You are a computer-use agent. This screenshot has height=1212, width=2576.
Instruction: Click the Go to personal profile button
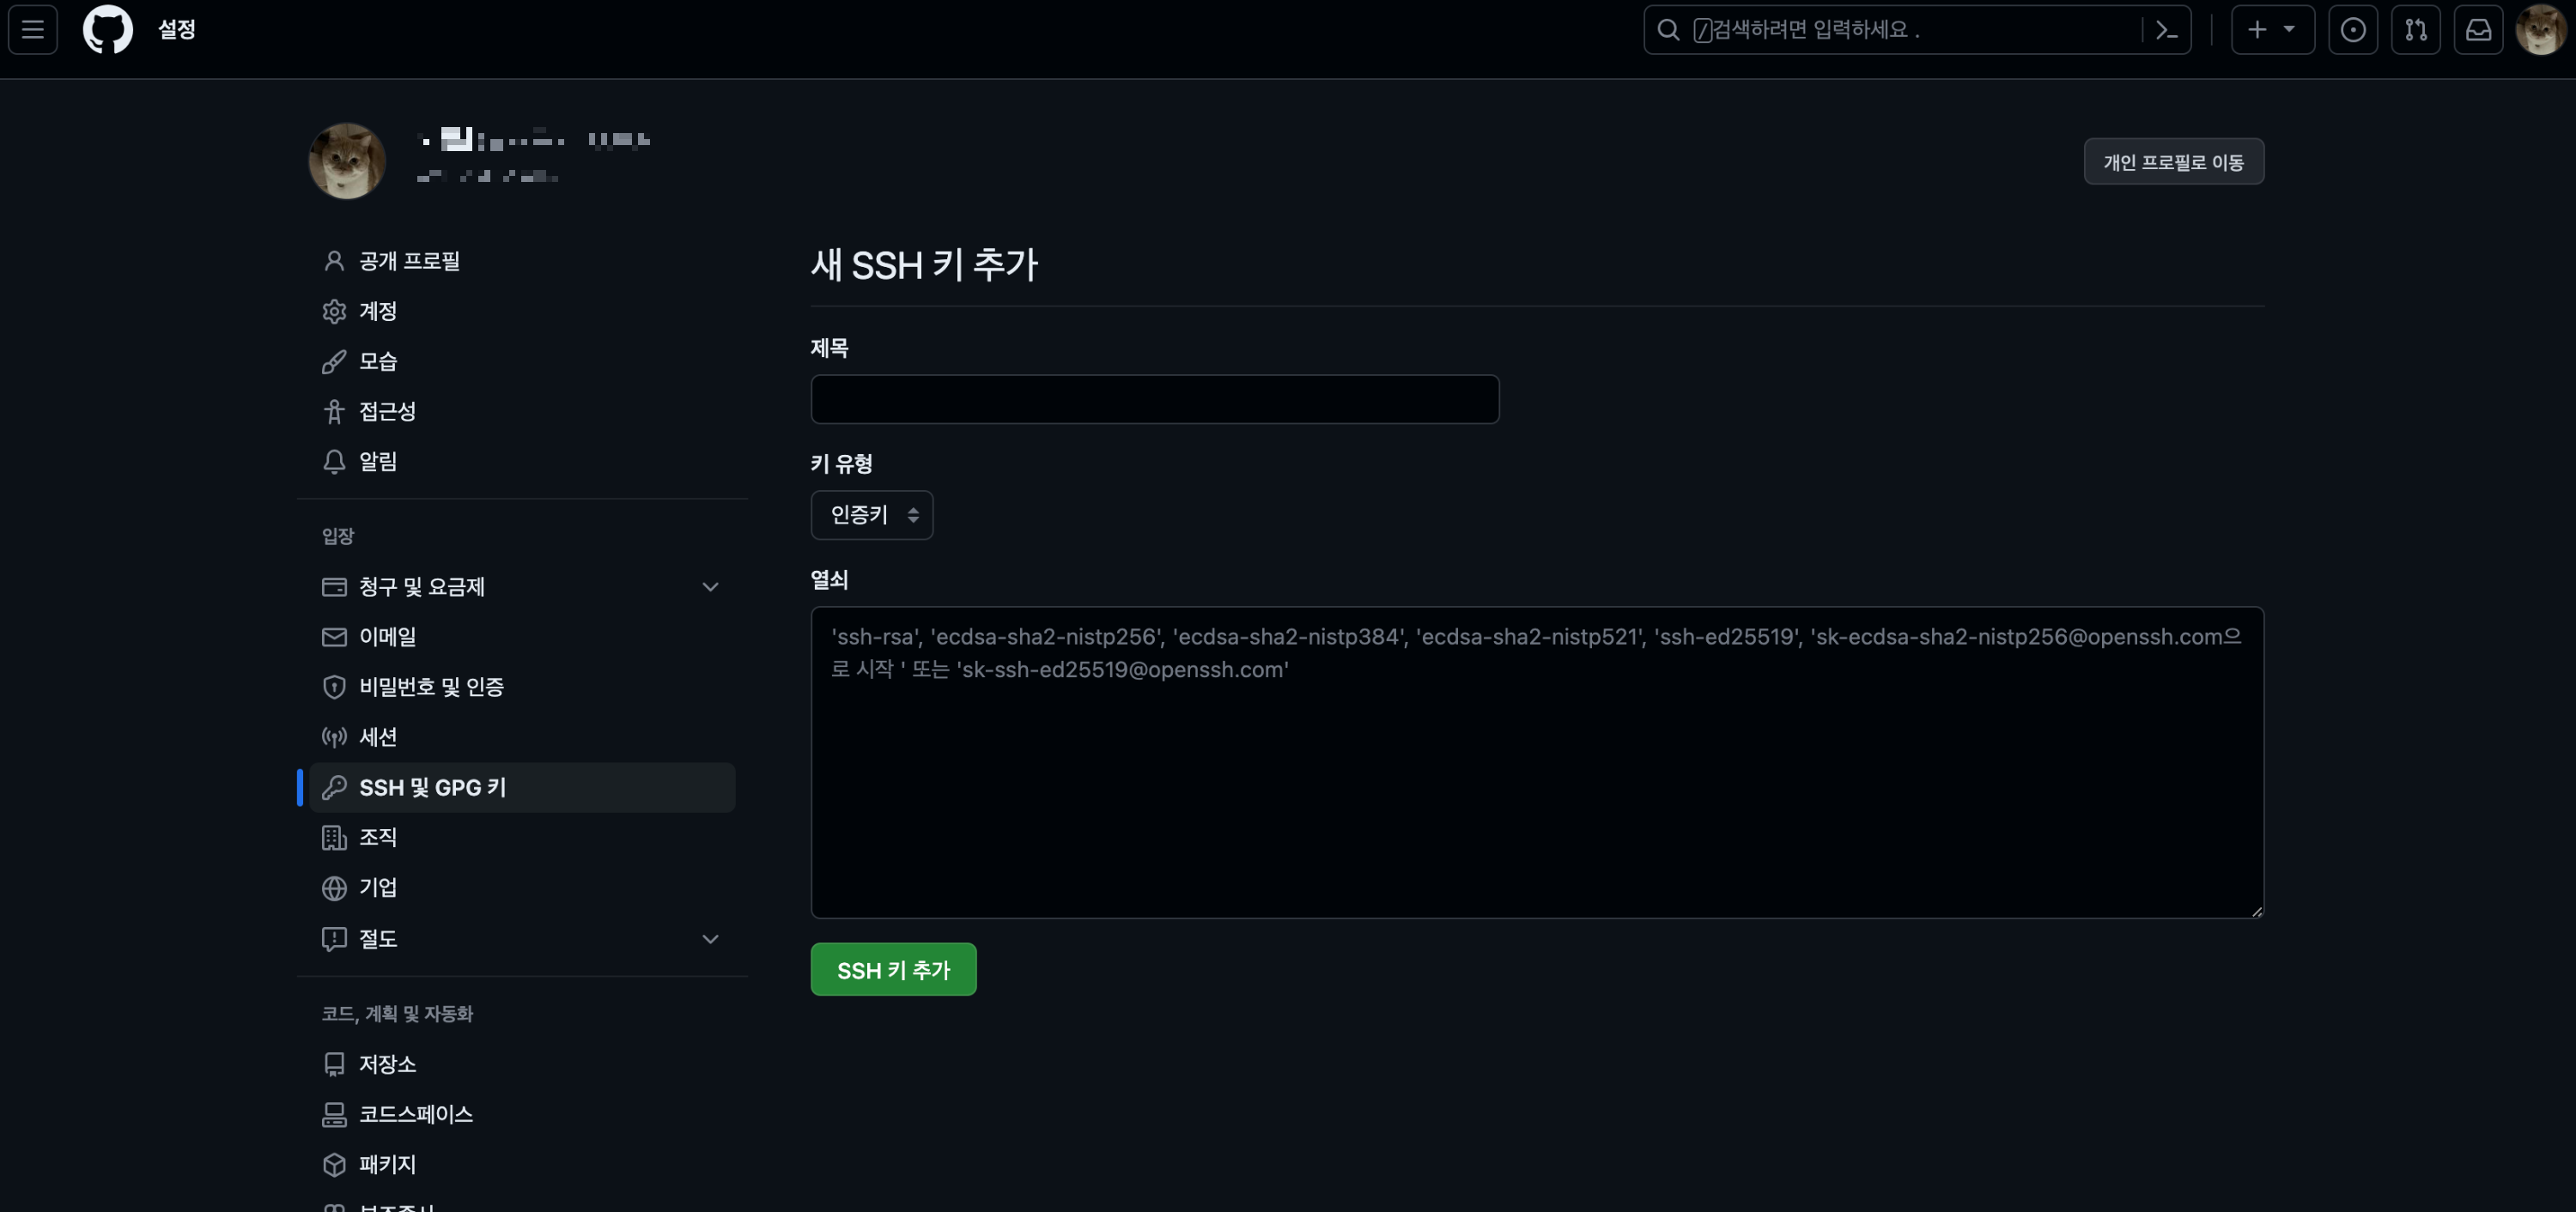tap(2172, 162)
